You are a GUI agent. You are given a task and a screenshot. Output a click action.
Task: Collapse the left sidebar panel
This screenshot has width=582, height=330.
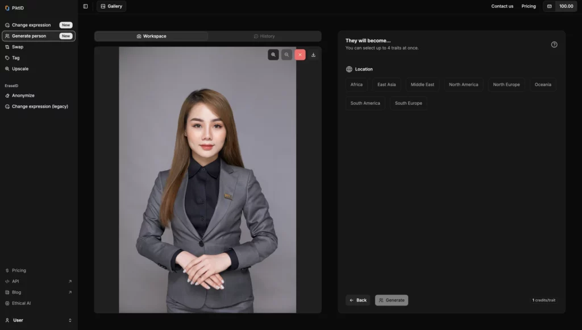coord(85,6)
